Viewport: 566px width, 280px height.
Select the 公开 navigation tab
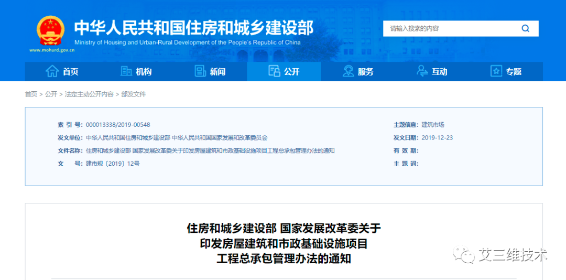coord(284,71)
